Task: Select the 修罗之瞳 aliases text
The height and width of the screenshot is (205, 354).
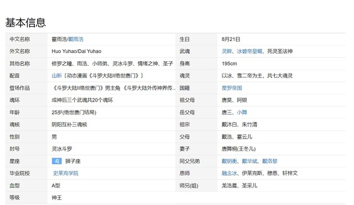Action: click(112, 64)
